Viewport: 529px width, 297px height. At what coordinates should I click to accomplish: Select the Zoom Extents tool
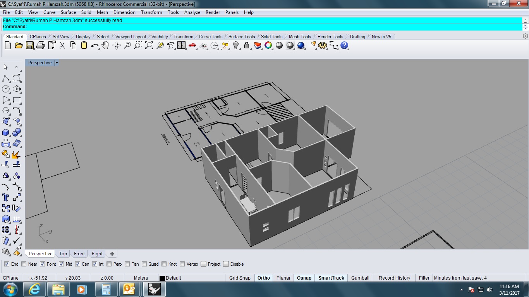point(149,45)
